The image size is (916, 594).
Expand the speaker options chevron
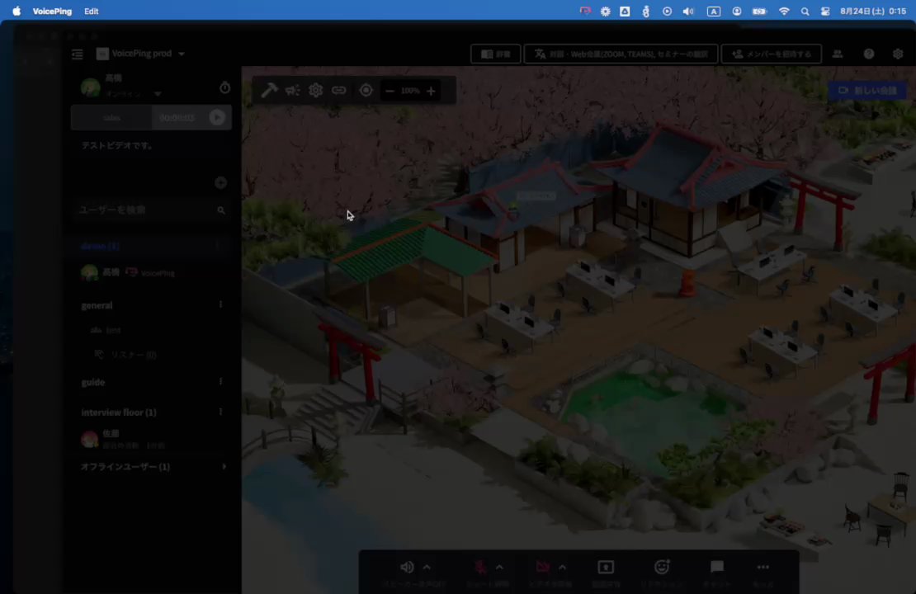427,567
